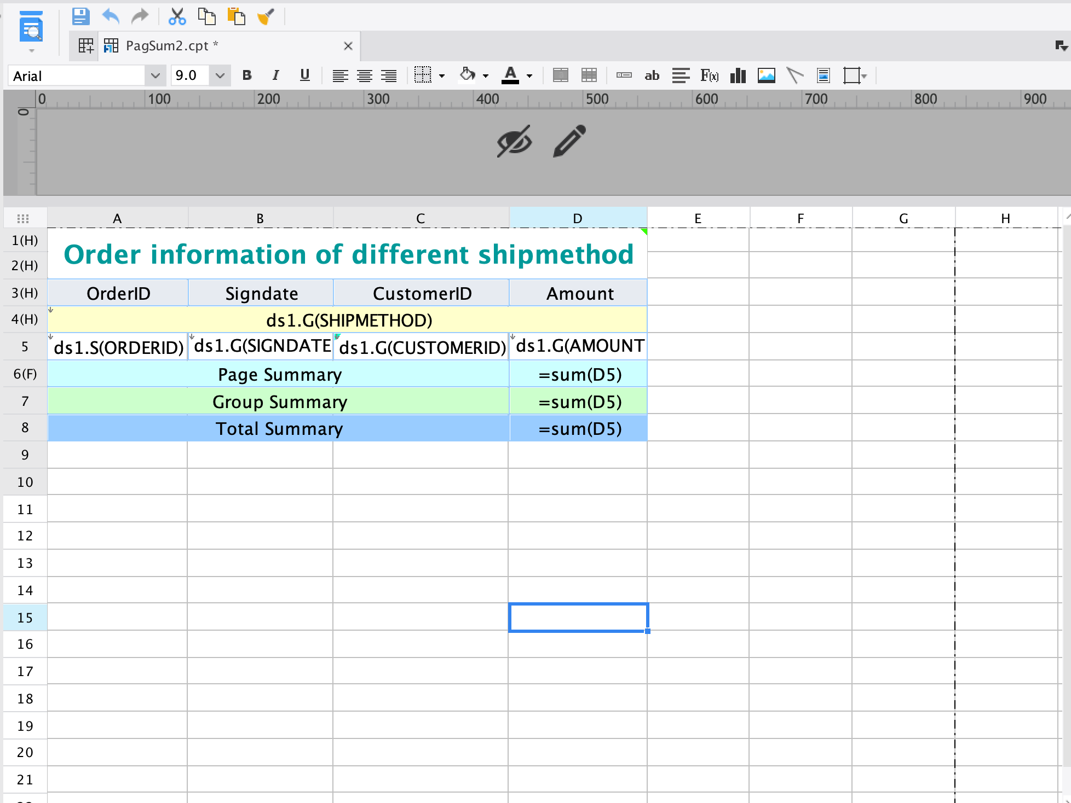Expand the dropdown below the preview button
Screen dimensions: 1071x803
point(31,50)
